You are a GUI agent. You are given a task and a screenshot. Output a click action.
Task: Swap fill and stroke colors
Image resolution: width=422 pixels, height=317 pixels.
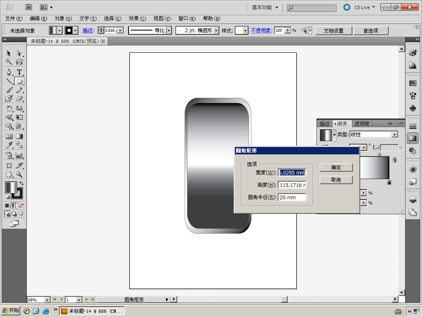coord(21,183)
